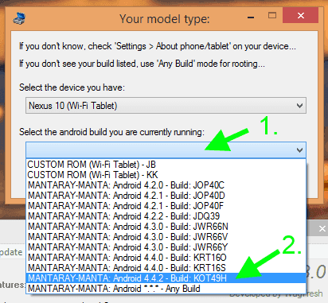This screenshot has height=303, width=328.
Task: Choose Android 4.3.0 Build JWR66N
Action: click(x=166, y=227)
